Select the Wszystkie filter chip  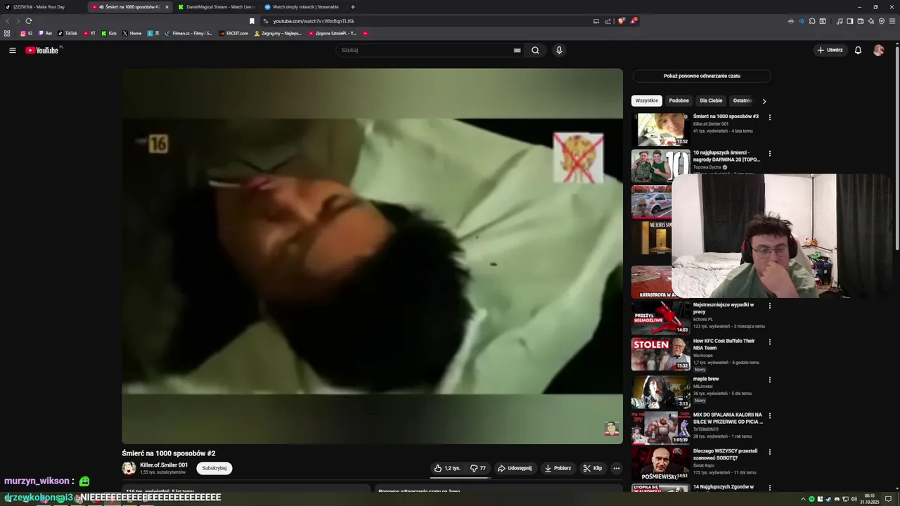click(646, 100)
